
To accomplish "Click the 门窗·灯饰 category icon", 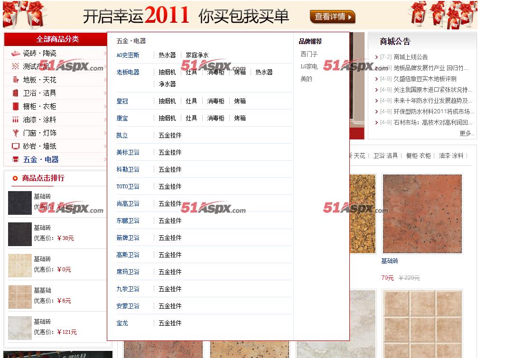I will 16,133.
